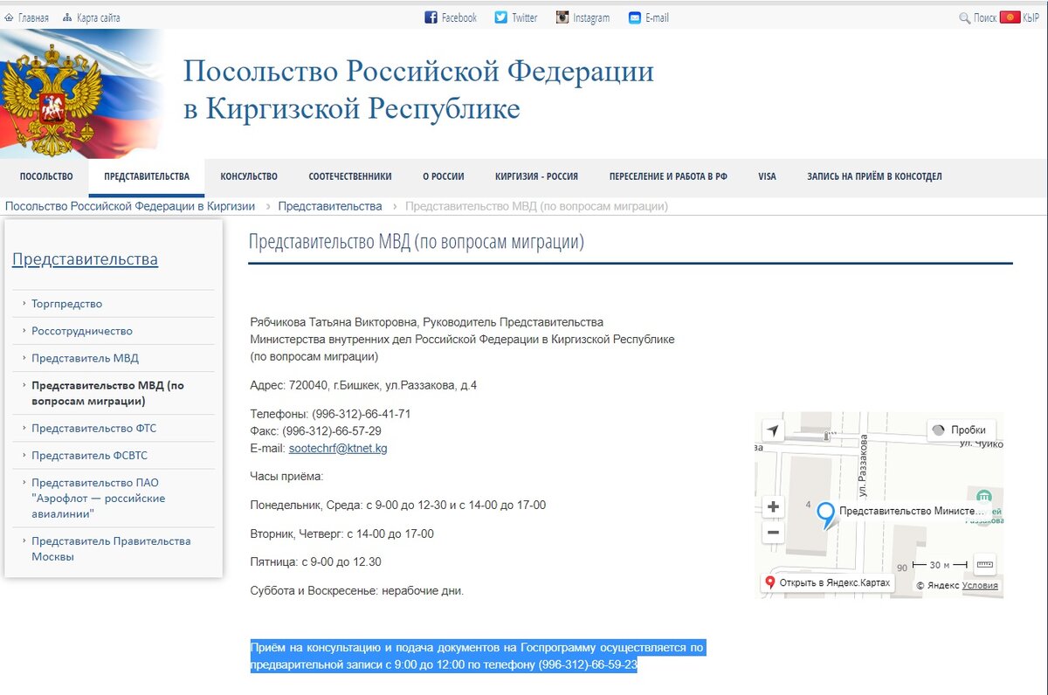
Task: Open Представитель МВД in the sidebar
Action: pos(85,358)
